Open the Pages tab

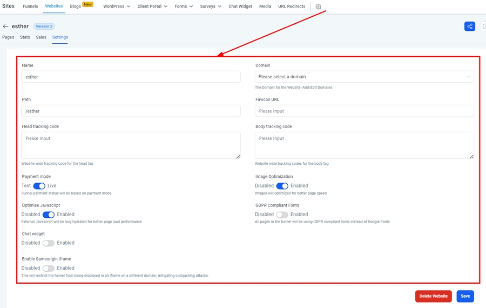point(8,37)
